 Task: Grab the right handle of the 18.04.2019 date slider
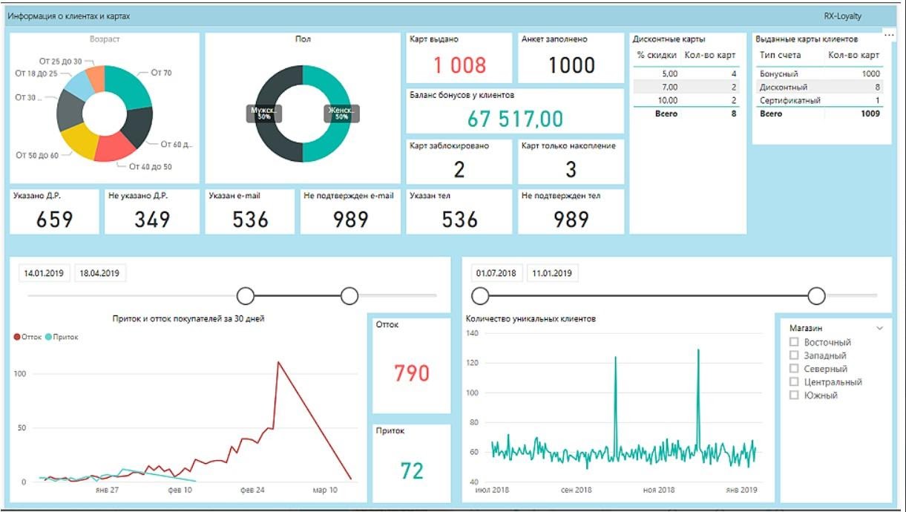coord(349,296)
